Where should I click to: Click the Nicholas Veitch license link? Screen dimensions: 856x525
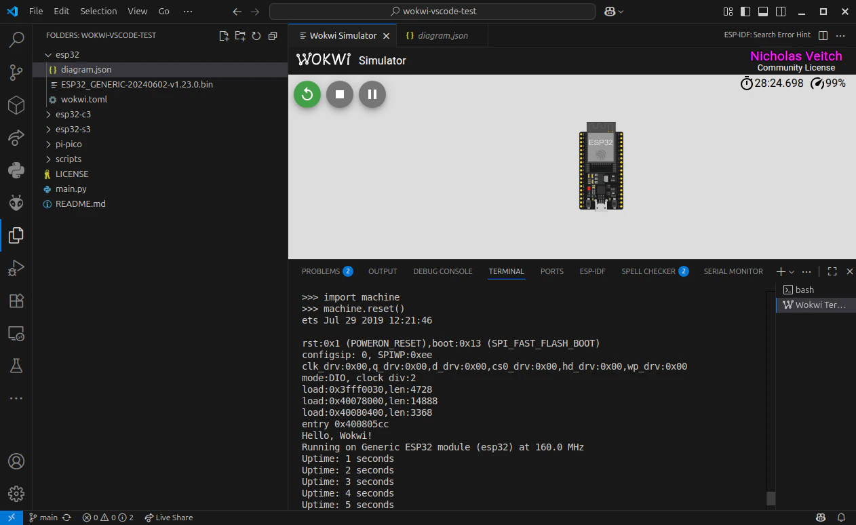tap(796, 56)
